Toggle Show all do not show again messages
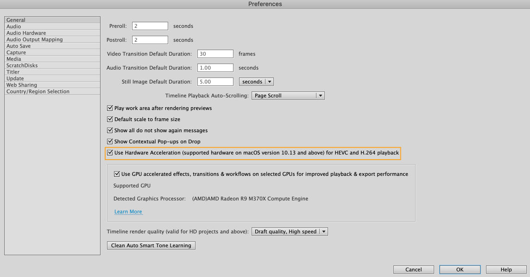 (110, 130)
